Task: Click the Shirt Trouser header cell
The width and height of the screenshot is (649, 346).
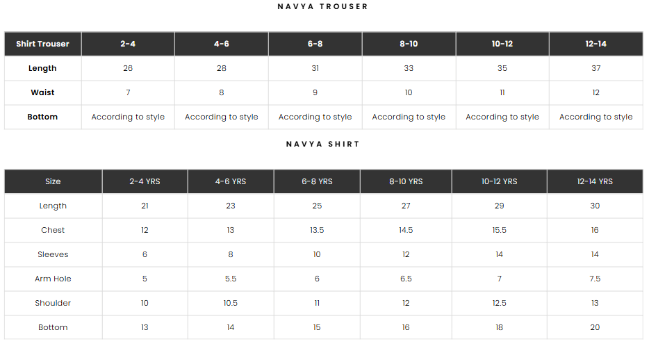Action: [x=42, y=44]
